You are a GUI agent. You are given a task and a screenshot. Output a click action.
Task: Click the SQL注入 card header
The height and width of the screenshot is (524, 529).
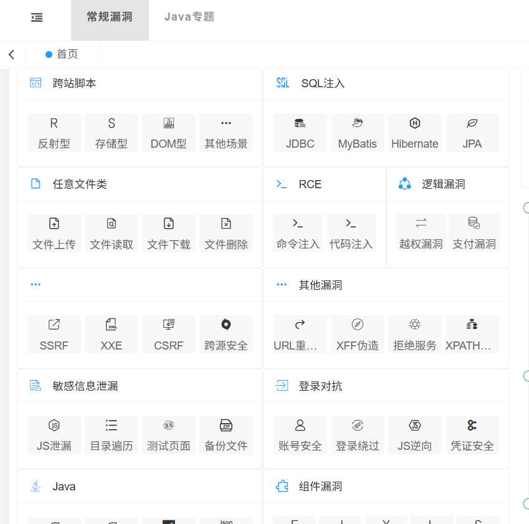tap(386, 83)
